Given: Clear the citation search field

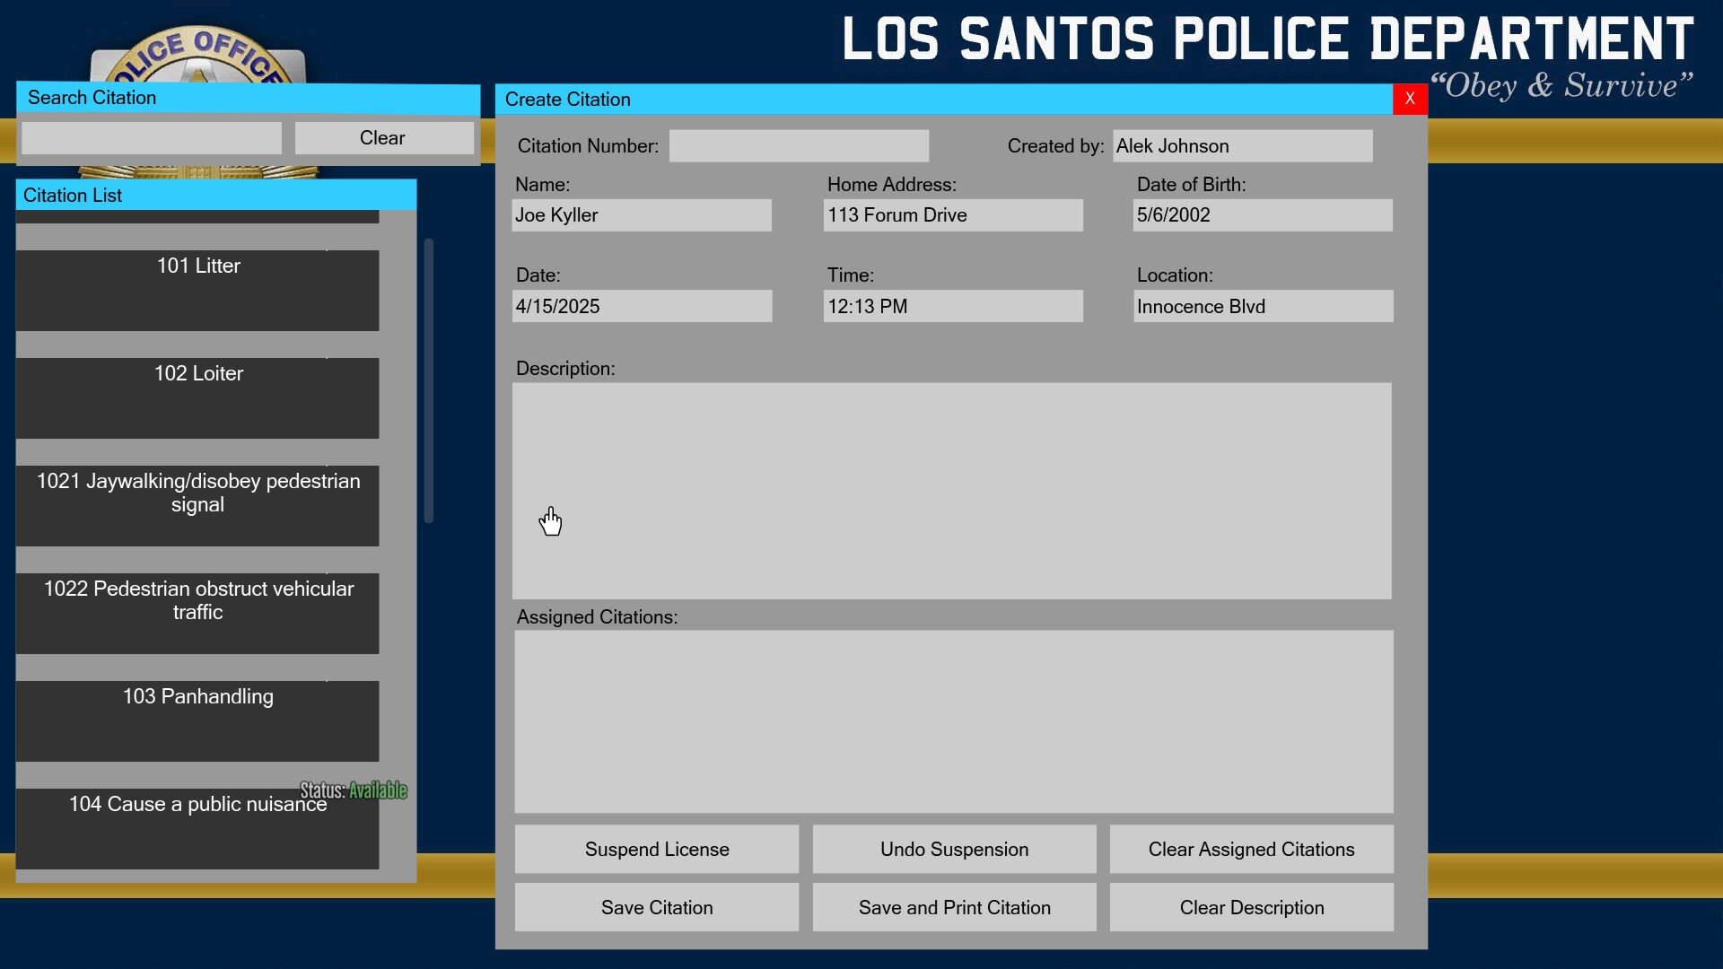Looking at the screenshot, I should (x=383, y=138).
